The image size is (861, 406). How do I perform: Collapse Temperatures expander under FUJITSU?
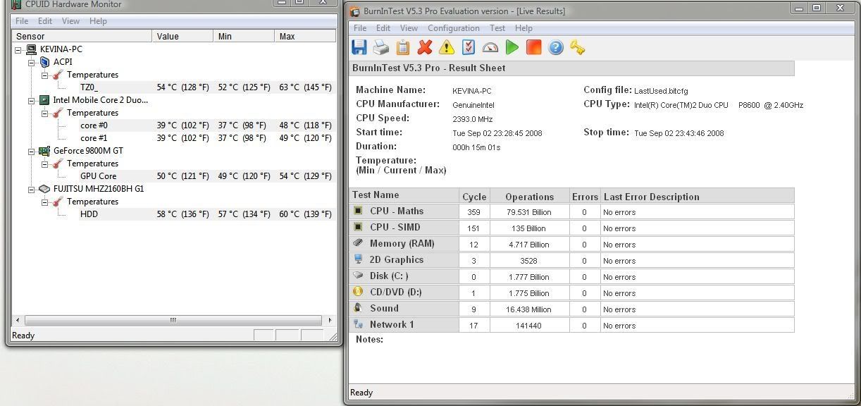(45, 202)
